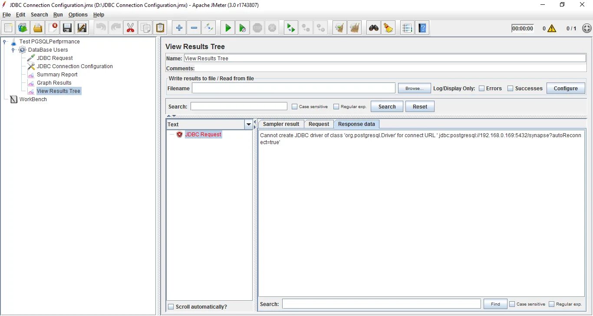
Task: Switch to the Request tab
Action: (x=319, y=124)
